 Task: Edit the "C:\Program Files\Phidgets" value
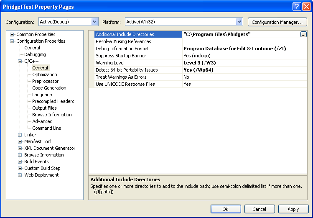click(217, 34)
